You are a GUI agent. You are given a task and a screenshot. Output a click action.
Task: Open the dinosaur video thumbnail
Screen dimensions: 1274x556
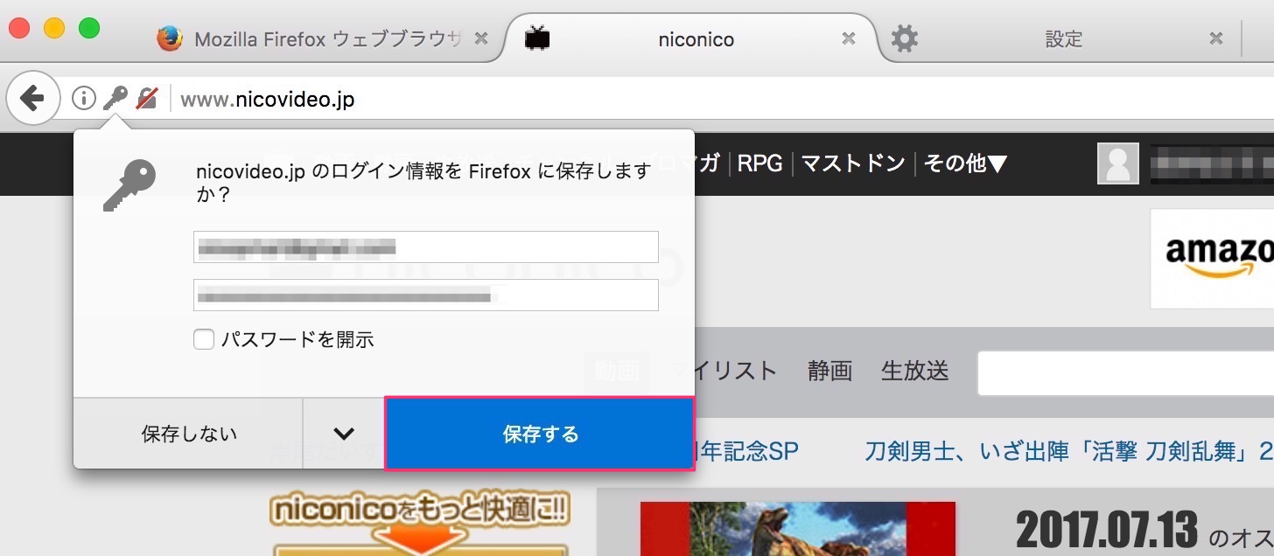click(x=798, y=529)
